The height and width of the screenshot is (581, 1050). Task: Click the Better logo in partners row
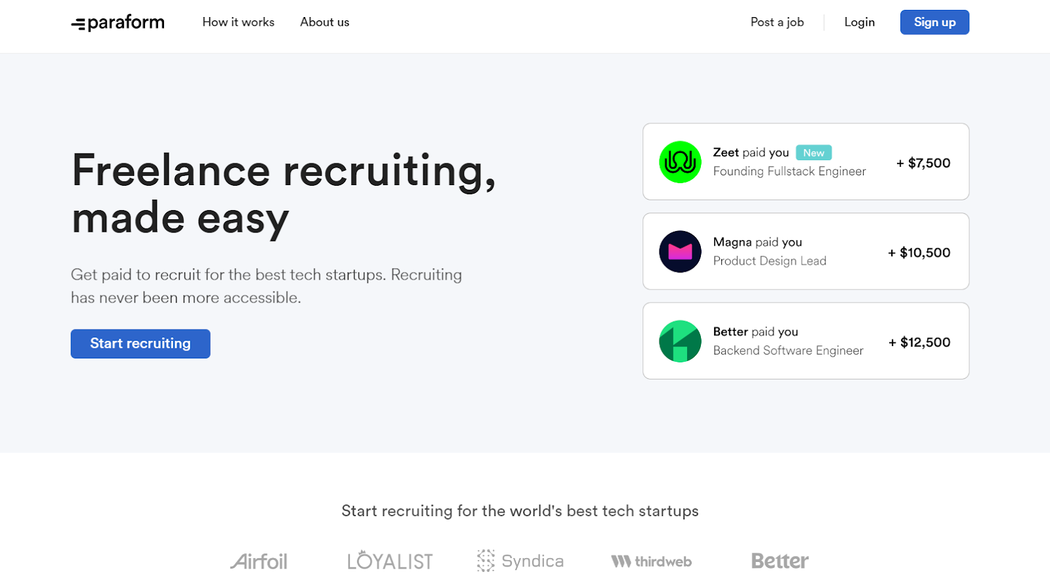coord(778,560)
